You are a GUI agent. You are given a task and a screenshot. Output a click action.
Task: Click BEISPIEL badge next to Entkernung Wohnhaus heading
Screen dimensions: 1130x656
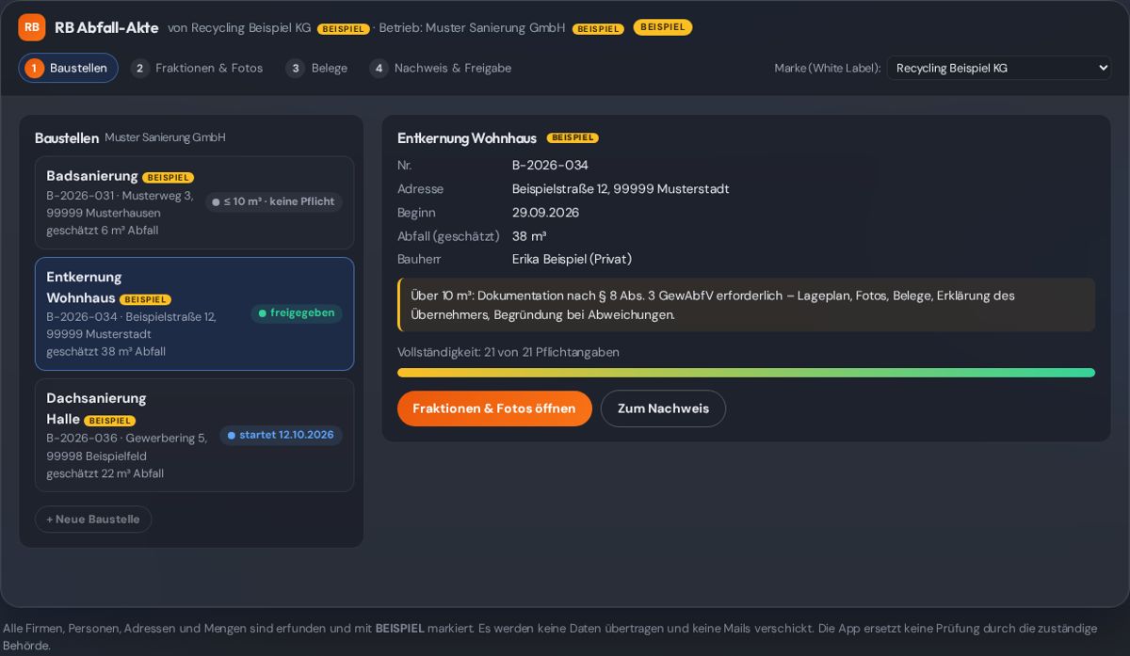(x=573, y=138)
